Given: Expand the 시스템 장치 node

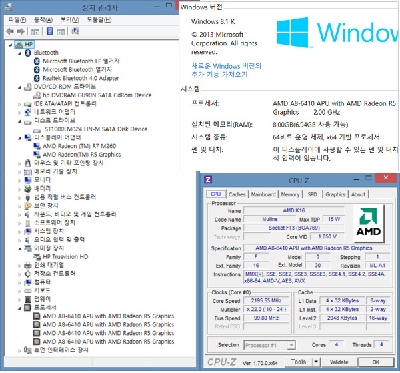Looking at the screenshot, I should click(x=19, y=232).
